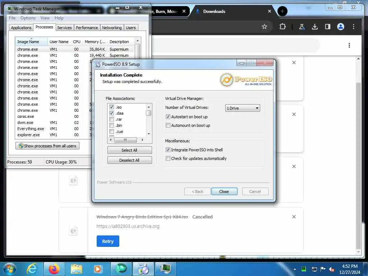
Task: Open the Task Manager Options menu
Action: coord(28,18)
